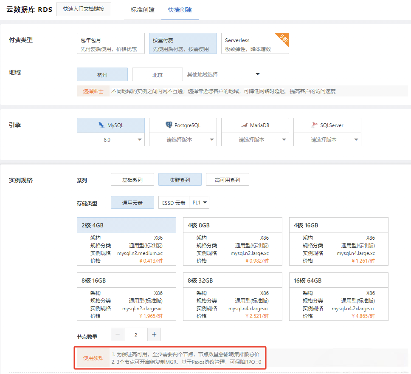Screen dimensions: 411x374
Task: Click spec name mysql.n4.large.xc
Action: point(356,253)
